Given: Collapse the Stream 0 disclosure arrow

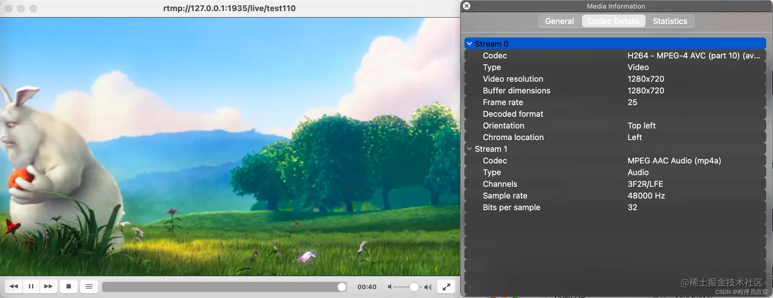Looking at the screenshot, I should click(x=469, y=44).
